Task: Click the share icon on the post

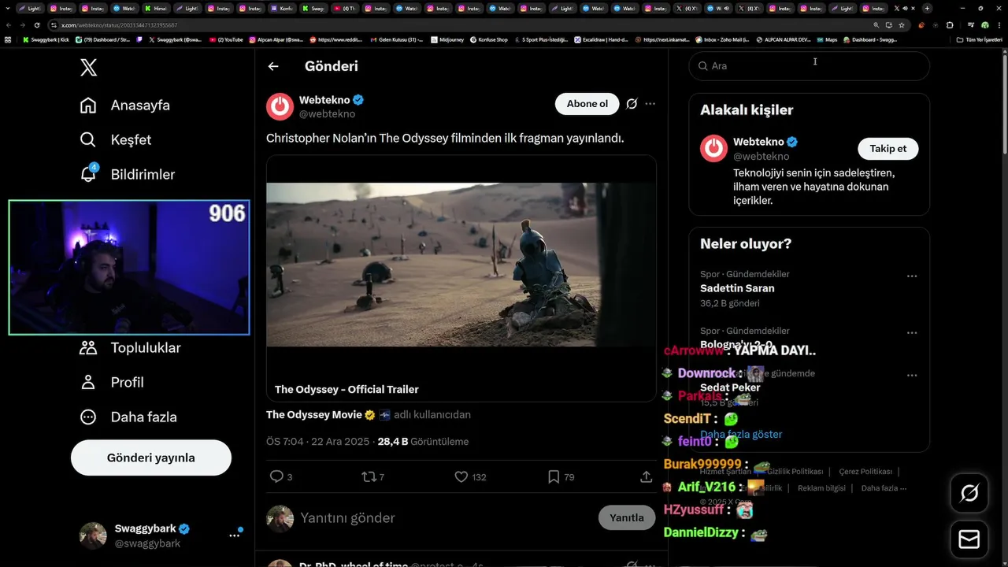Action: 646,476
